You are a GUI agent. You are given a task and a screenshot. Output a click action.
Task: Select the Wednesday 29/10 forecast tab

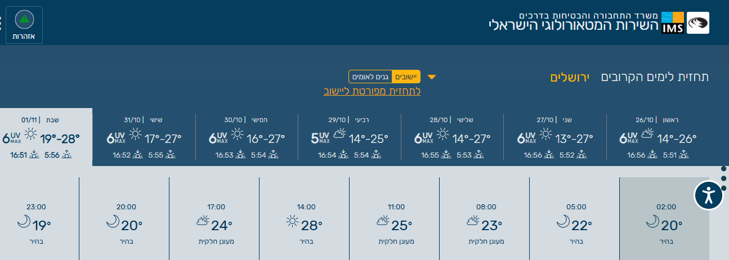click(x=349, y=138)
